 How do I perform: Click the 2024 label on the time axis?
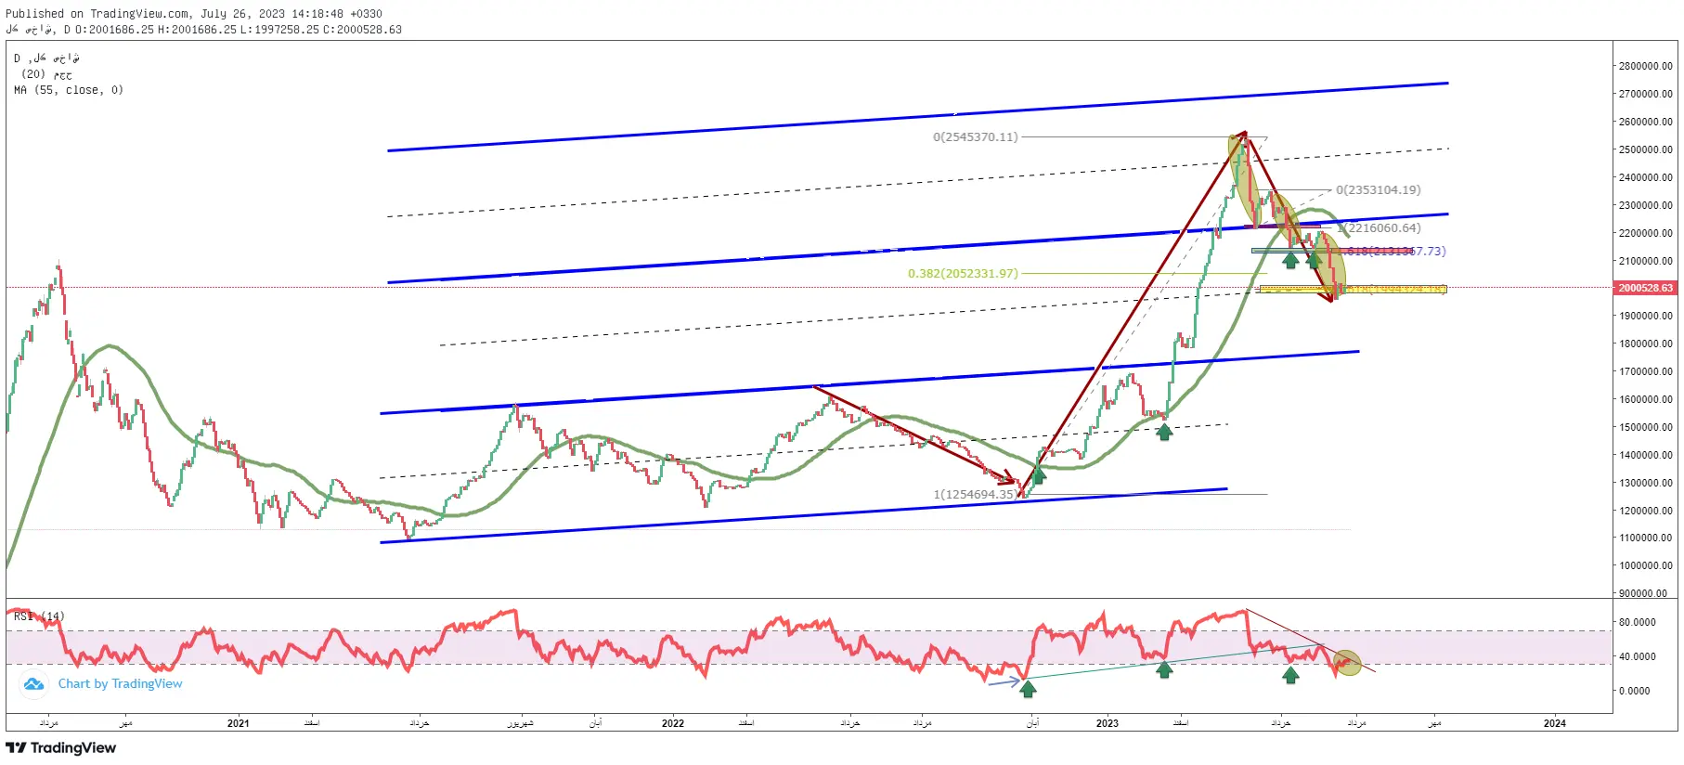tap(1554, 723)
